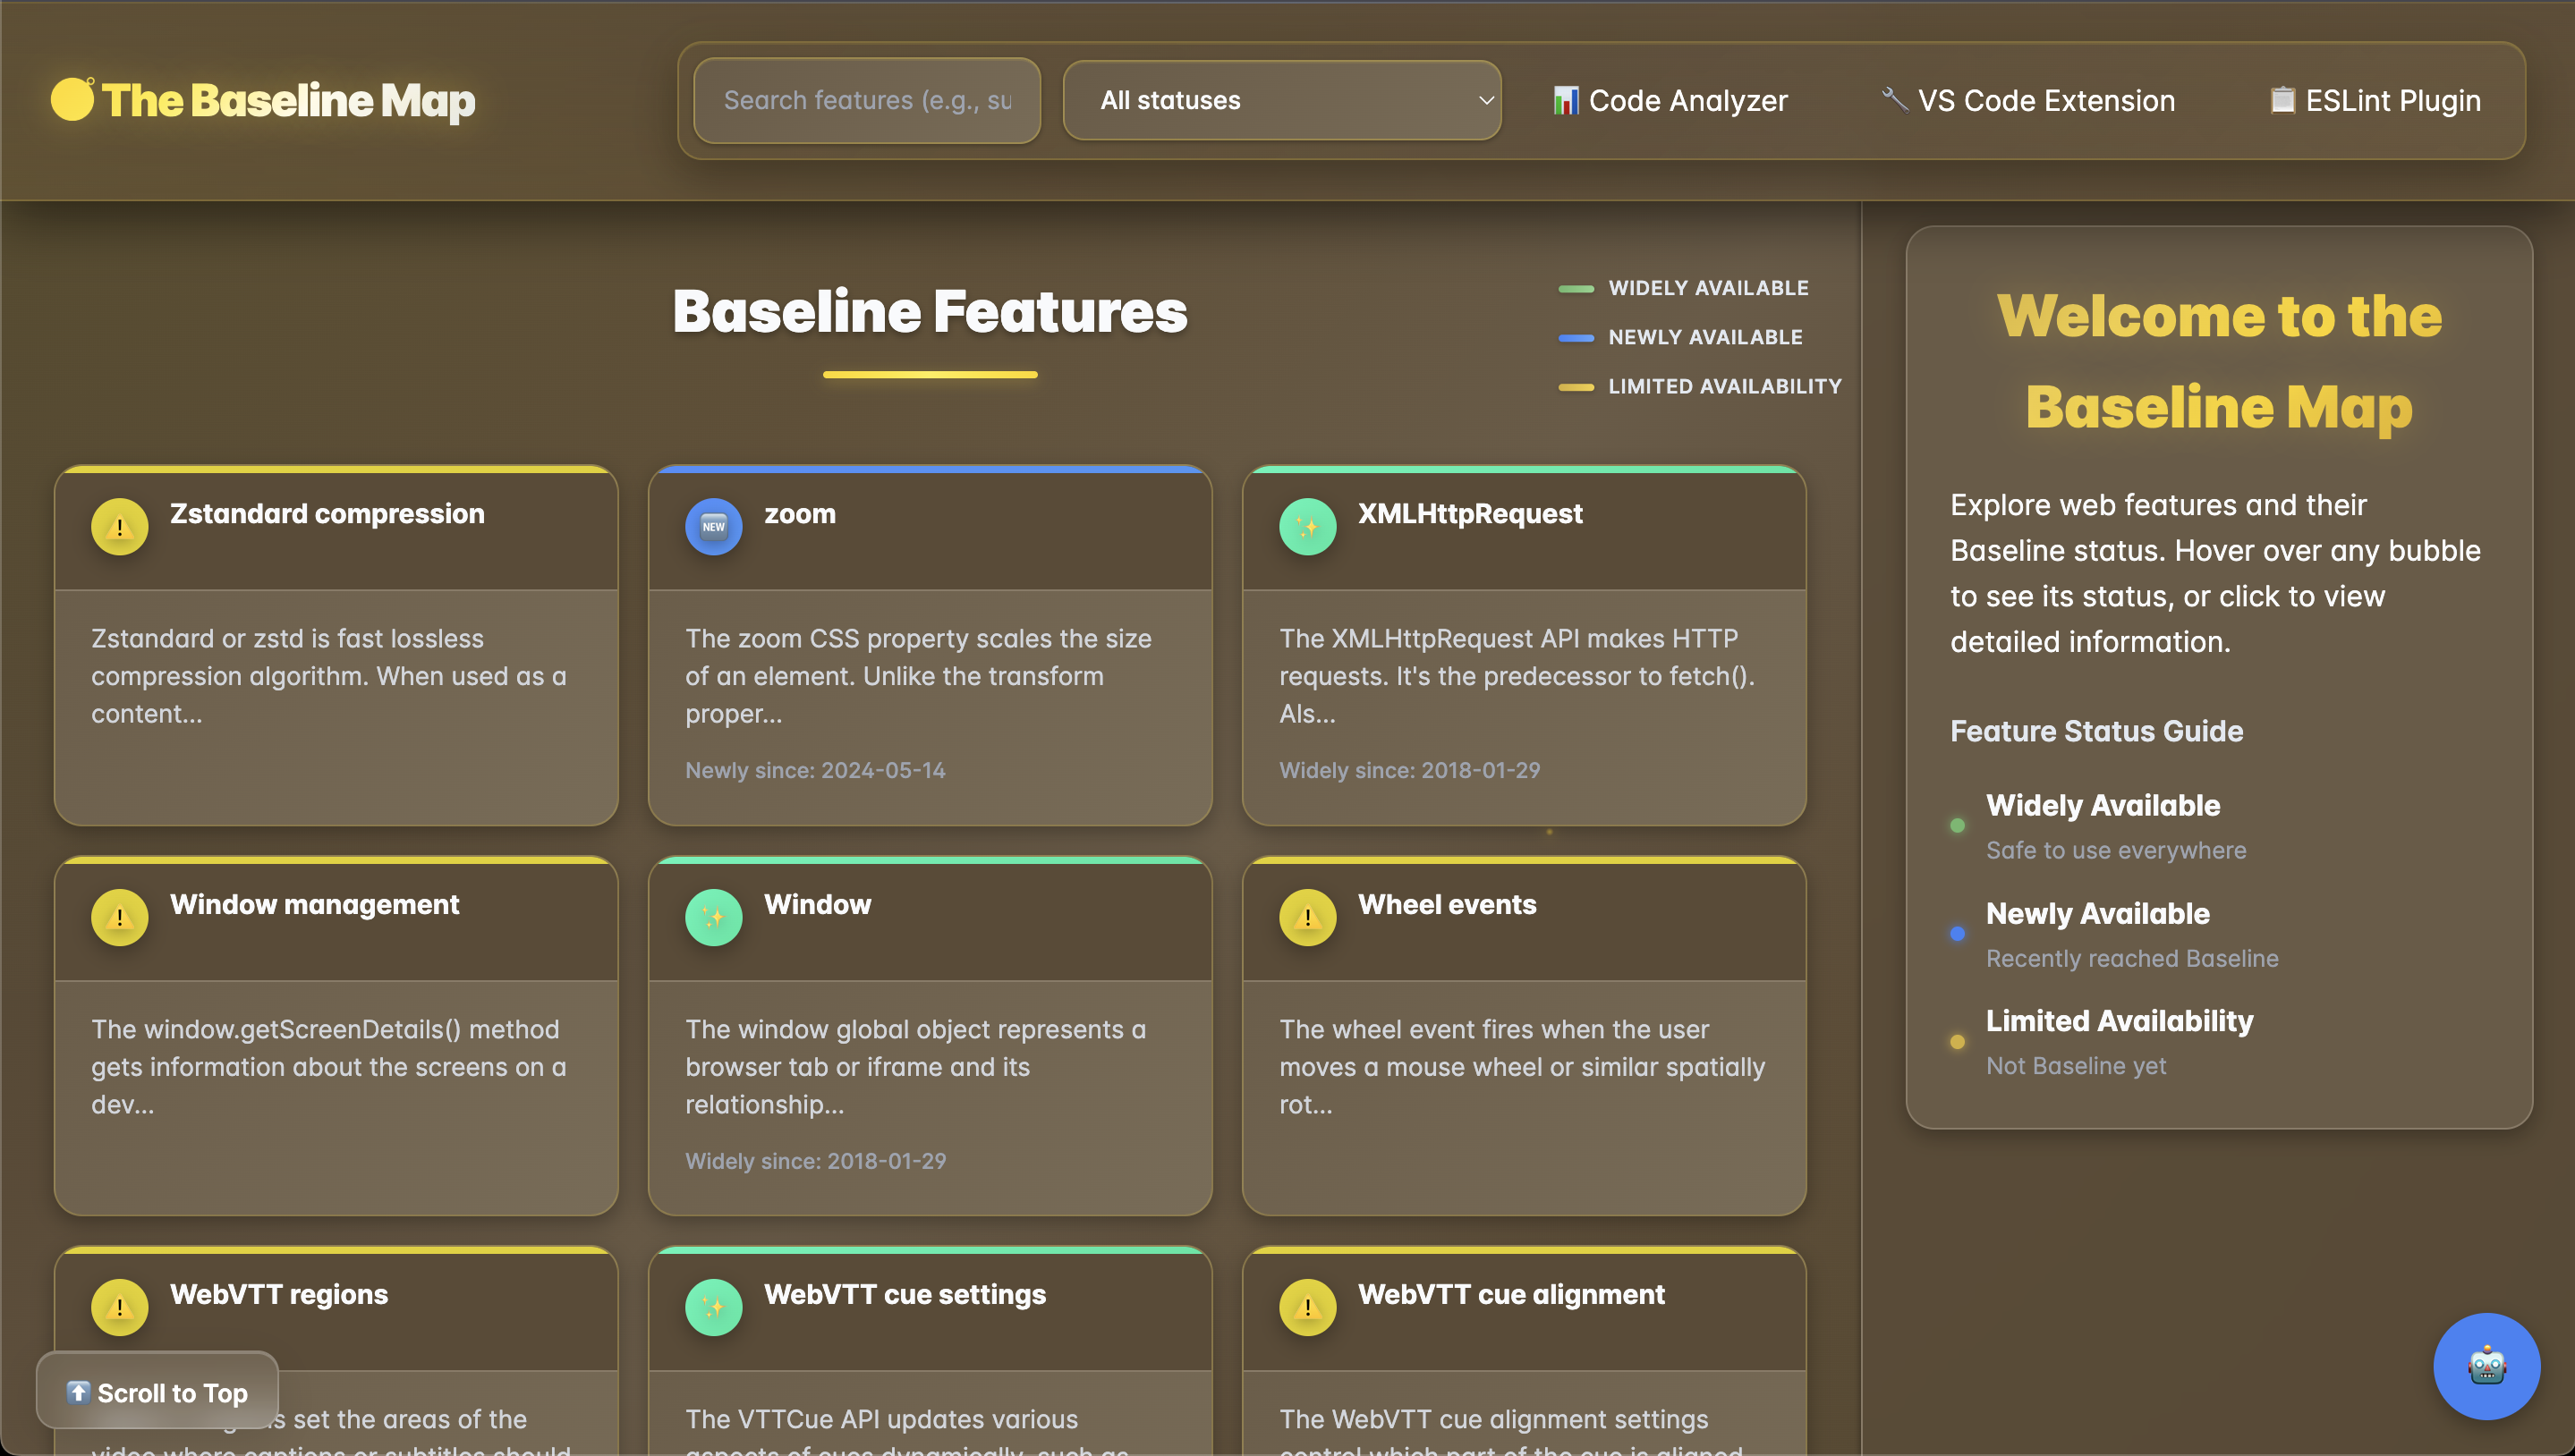
Task: Expand the All statuses dropdown
Action: (1280, 100)
